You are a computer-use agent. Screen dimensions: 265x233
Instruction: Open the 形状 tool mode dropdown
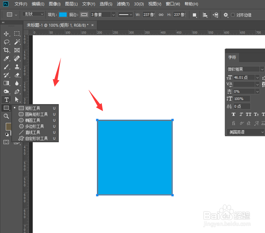click(x=33, y=14)
